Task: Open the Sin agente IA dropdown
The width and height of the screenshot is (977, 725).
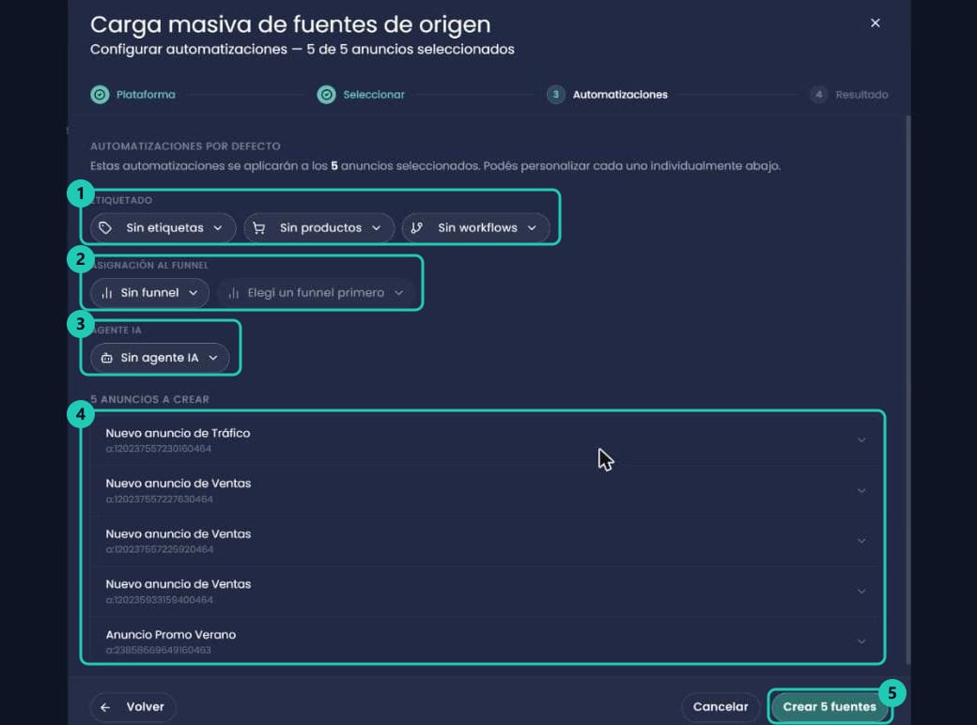Action: pyautogui.click(x=160, y=358)
